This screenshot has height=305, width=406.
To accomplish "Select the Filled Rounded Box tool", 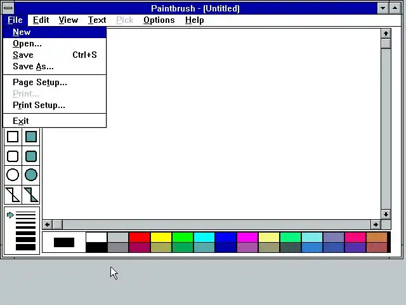I will point(31,156).
